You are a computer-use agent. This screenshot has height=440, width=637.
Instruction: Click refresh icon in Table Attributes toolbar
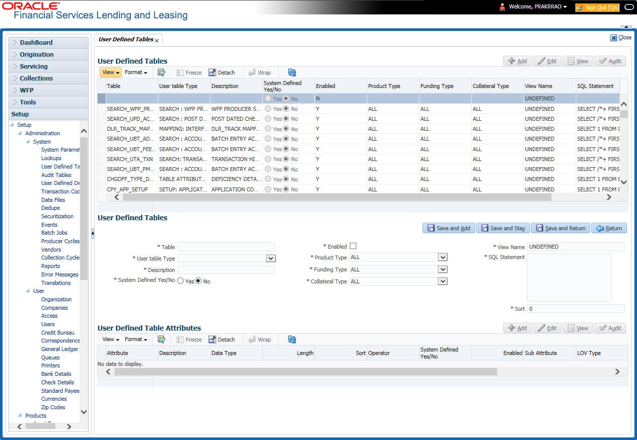292,340
